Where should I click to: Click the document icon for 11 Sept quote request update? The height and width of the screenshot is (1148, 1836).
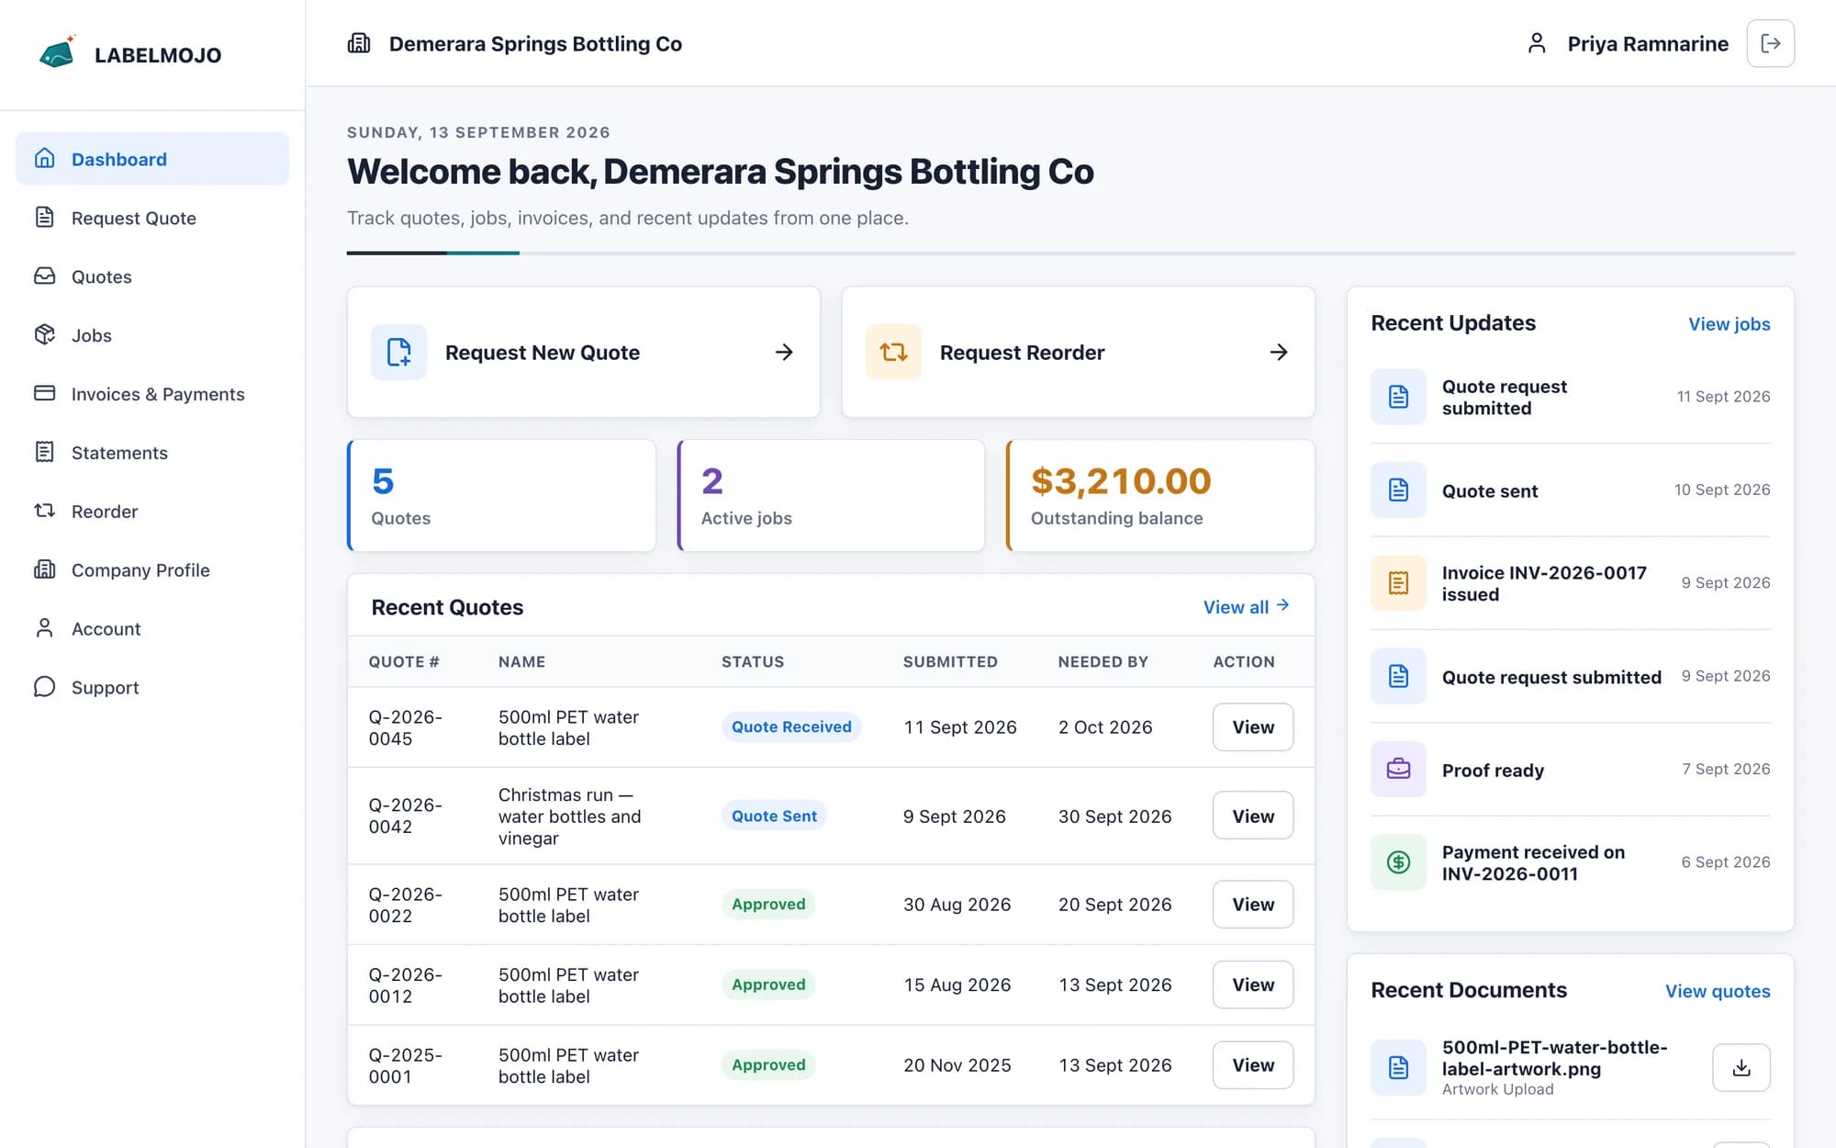click(1398, 397)
